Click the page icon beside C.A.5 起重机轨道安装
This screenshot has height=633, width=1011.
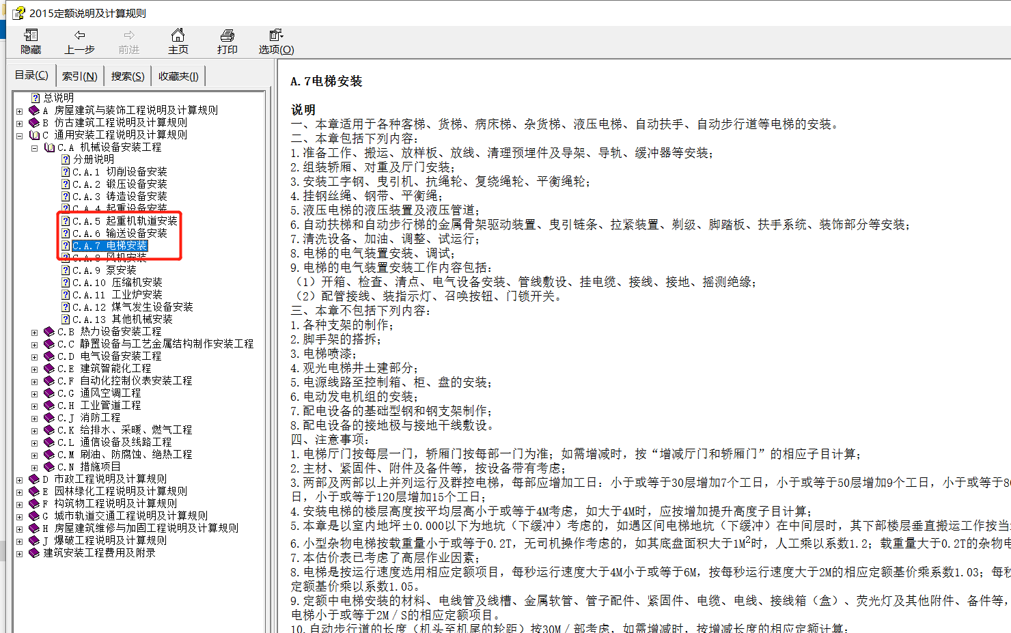[66, 221]
